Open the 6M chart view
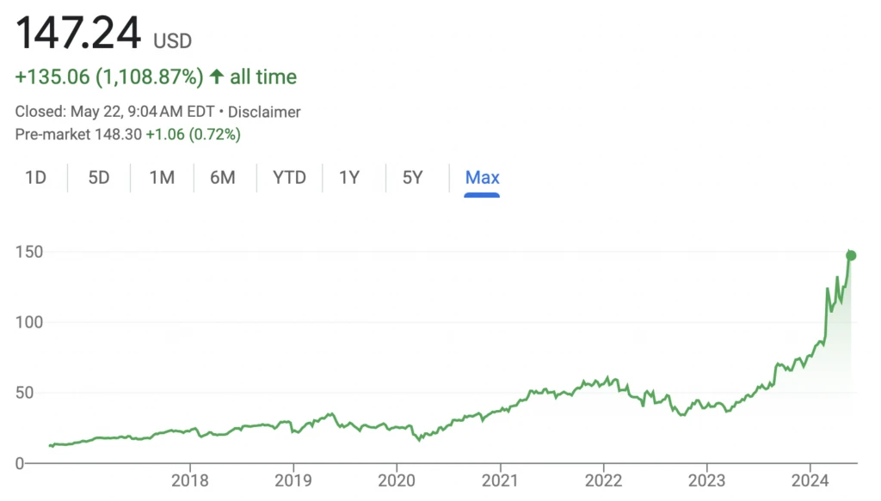The image size is (881, 501). (x=222, y=178)
